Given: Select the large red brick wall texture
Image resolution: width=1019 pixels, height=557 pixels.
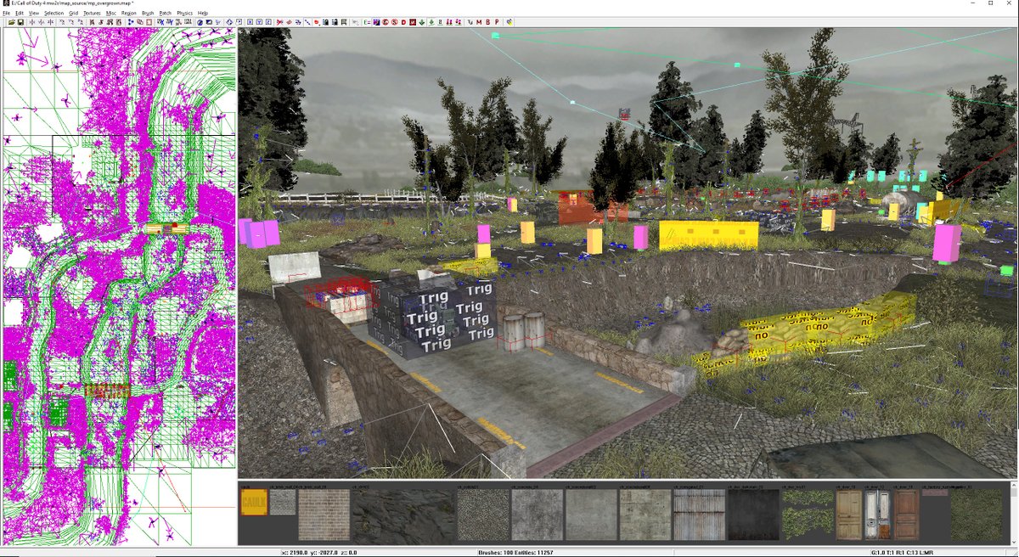Looking at the screenshot, I should 324,515.
